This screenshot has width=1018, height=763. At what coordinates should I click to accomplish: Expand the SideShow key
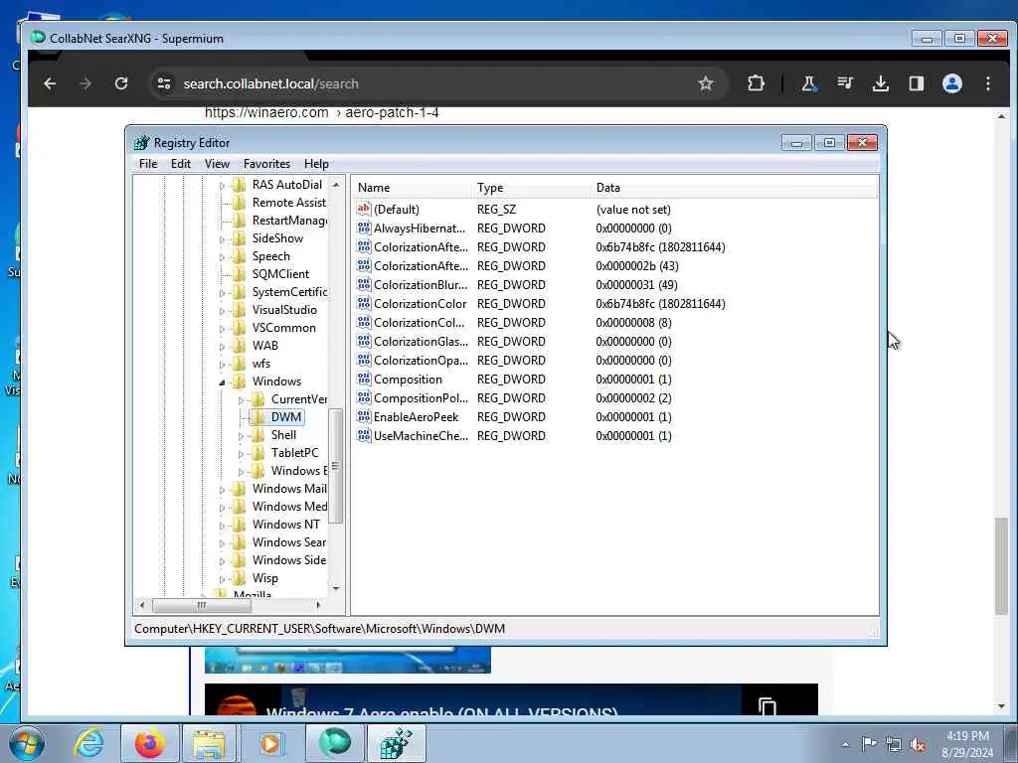[x=222, y=239]
